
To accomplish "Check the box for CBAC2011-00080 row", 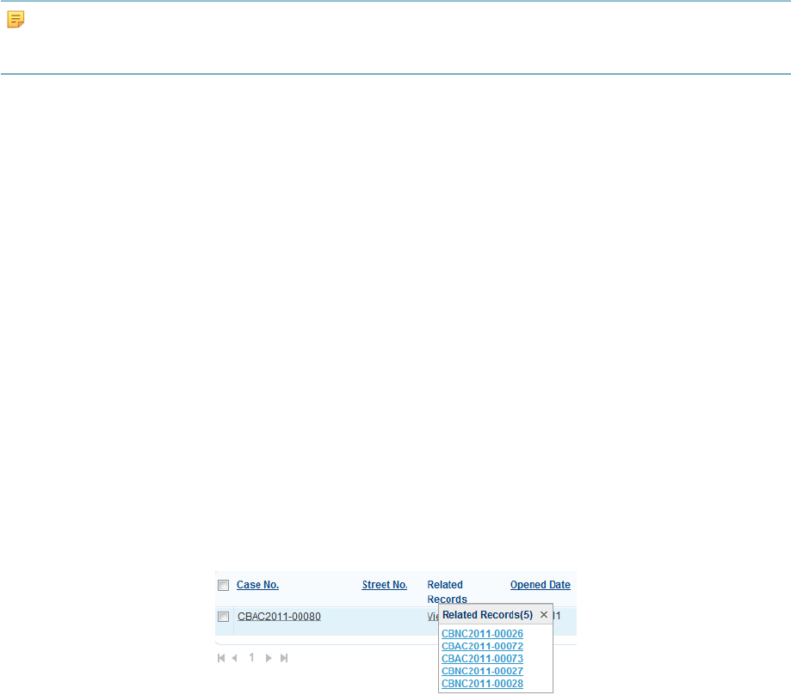I will tap(224, 617).
